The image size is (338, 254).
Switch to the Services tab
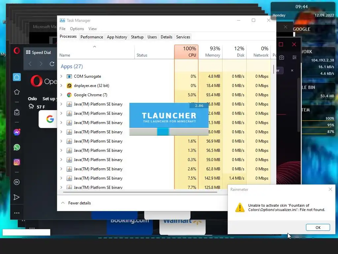coord(183,37)
